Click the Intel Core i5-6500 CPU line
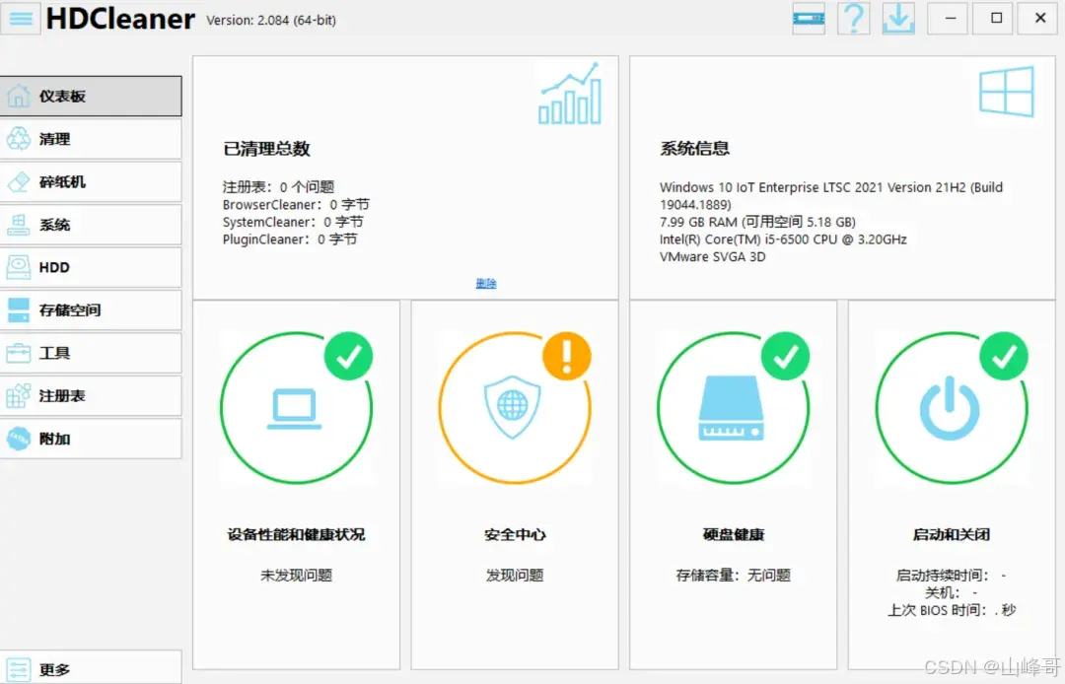 coord(783,239)
